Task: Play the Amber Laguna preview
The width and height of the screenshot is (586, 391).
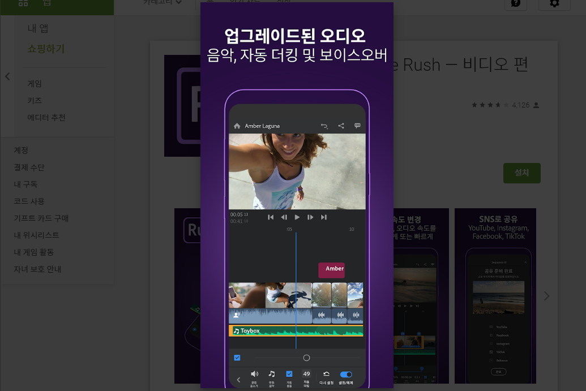Action: point(297,217)
